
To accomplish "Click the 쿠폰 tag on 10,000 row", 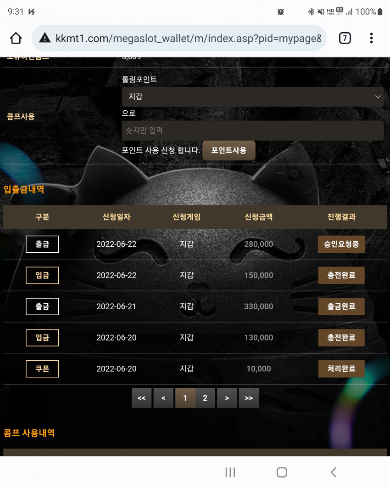I will tap(42, 369).
